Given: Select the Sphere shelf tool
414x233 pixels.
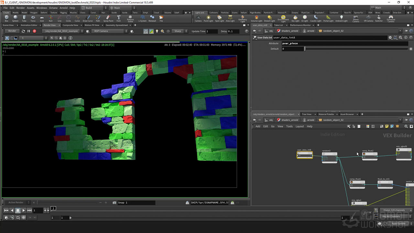Looking at the screenshot, I should 15,18.
